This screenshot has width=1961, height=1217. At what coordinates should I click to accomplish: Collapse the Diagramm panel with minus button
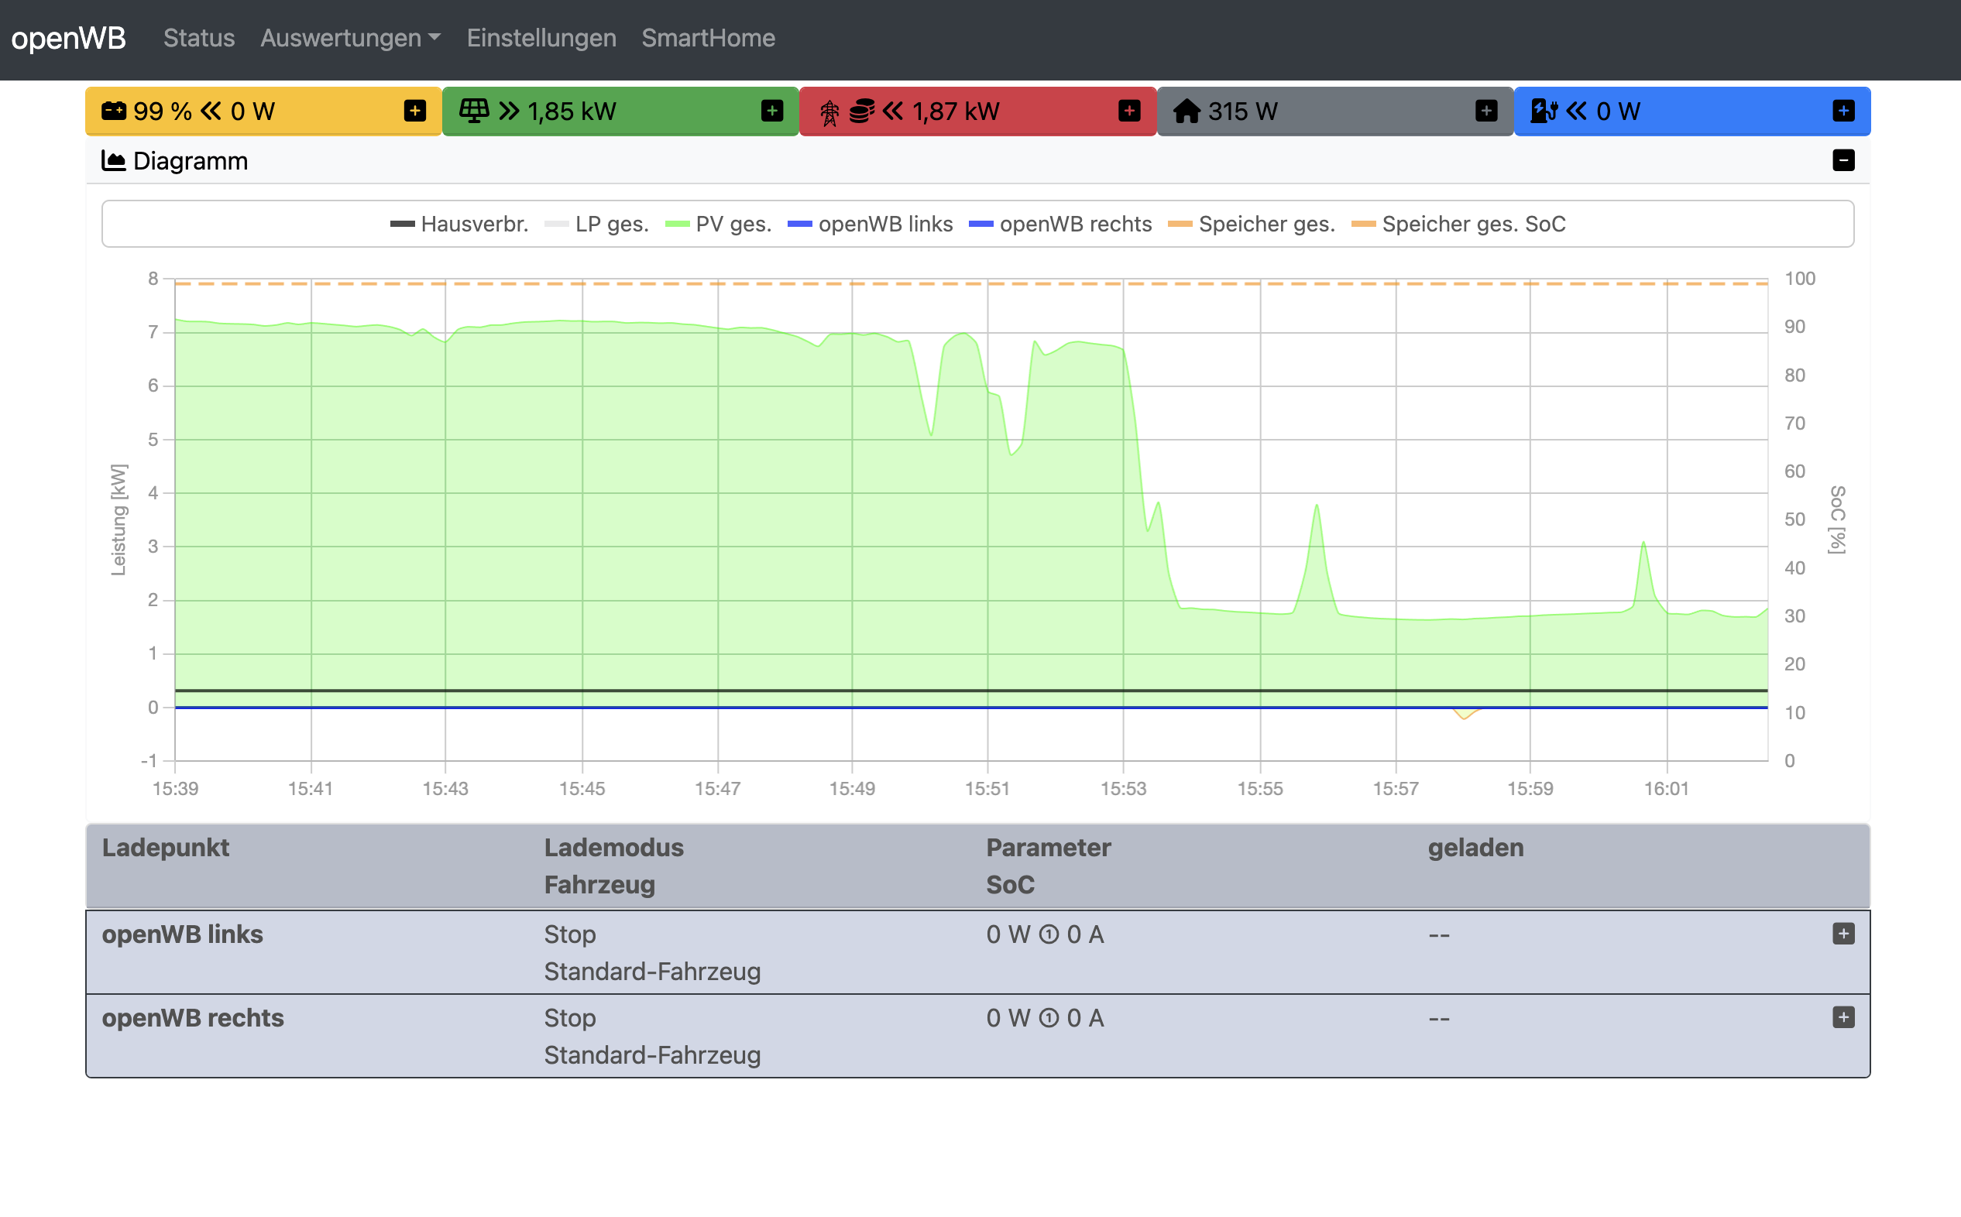click(1843, 160)
